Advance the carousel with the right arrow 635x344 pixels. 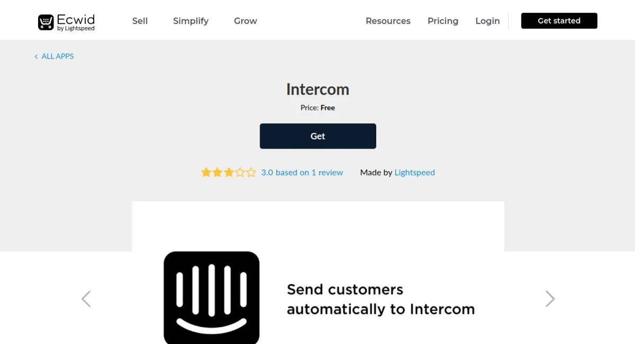[x=549, y=298]
